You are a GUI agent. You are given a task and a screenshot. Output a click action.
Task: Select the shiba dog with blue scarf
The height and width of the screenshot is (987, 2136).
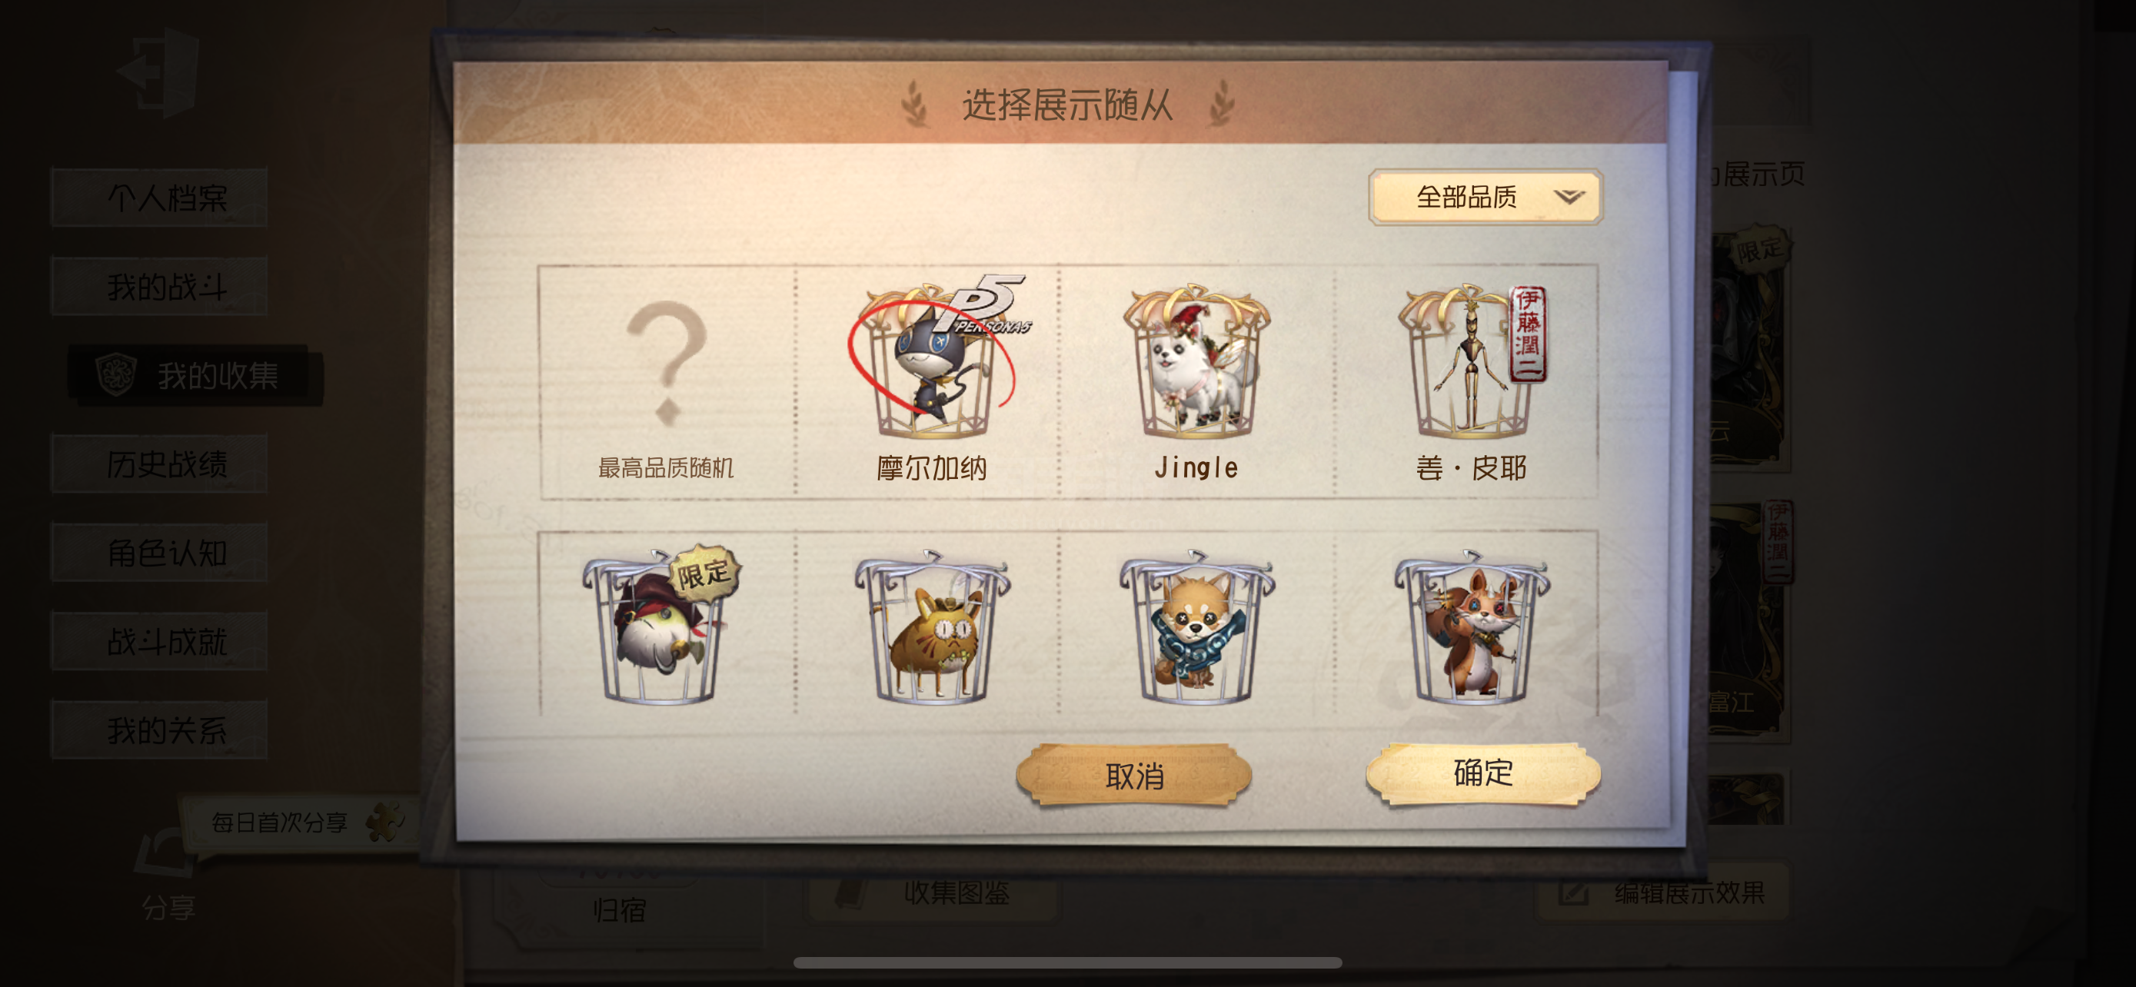pyautogui.click(x=1196, y=627)
